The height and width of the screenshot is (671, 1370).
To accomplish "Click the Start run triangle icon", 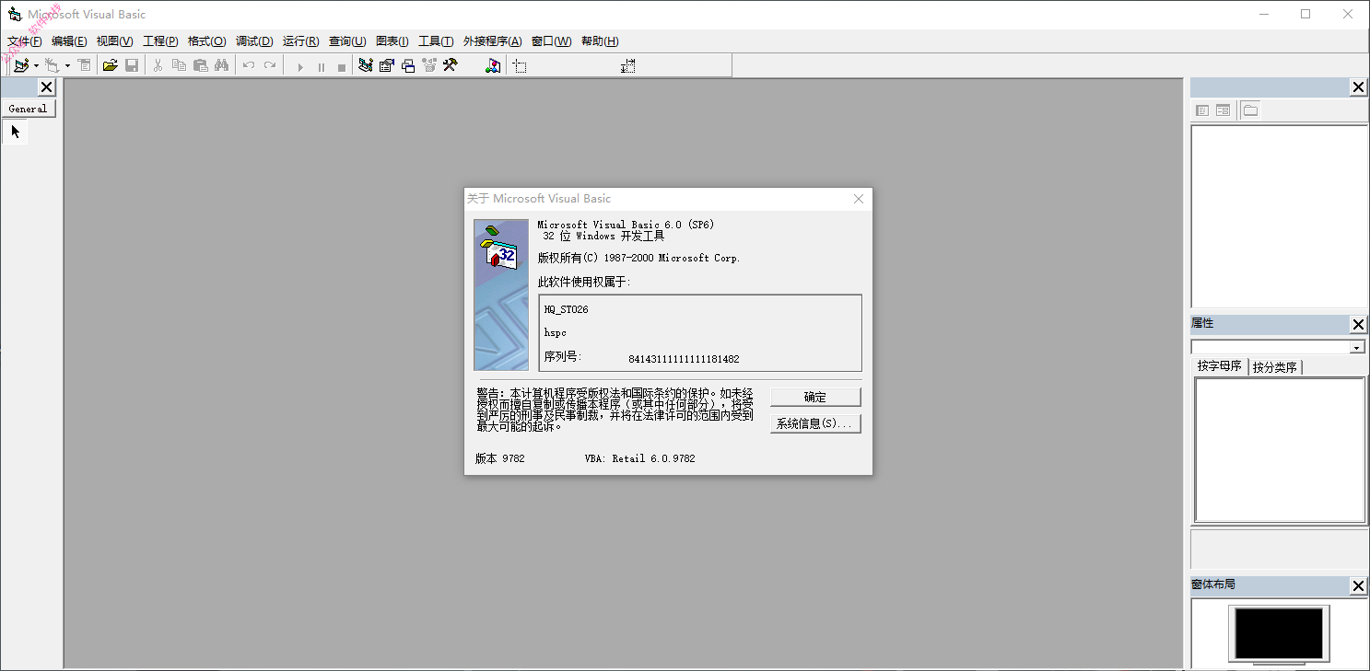I will coord(299,66).
